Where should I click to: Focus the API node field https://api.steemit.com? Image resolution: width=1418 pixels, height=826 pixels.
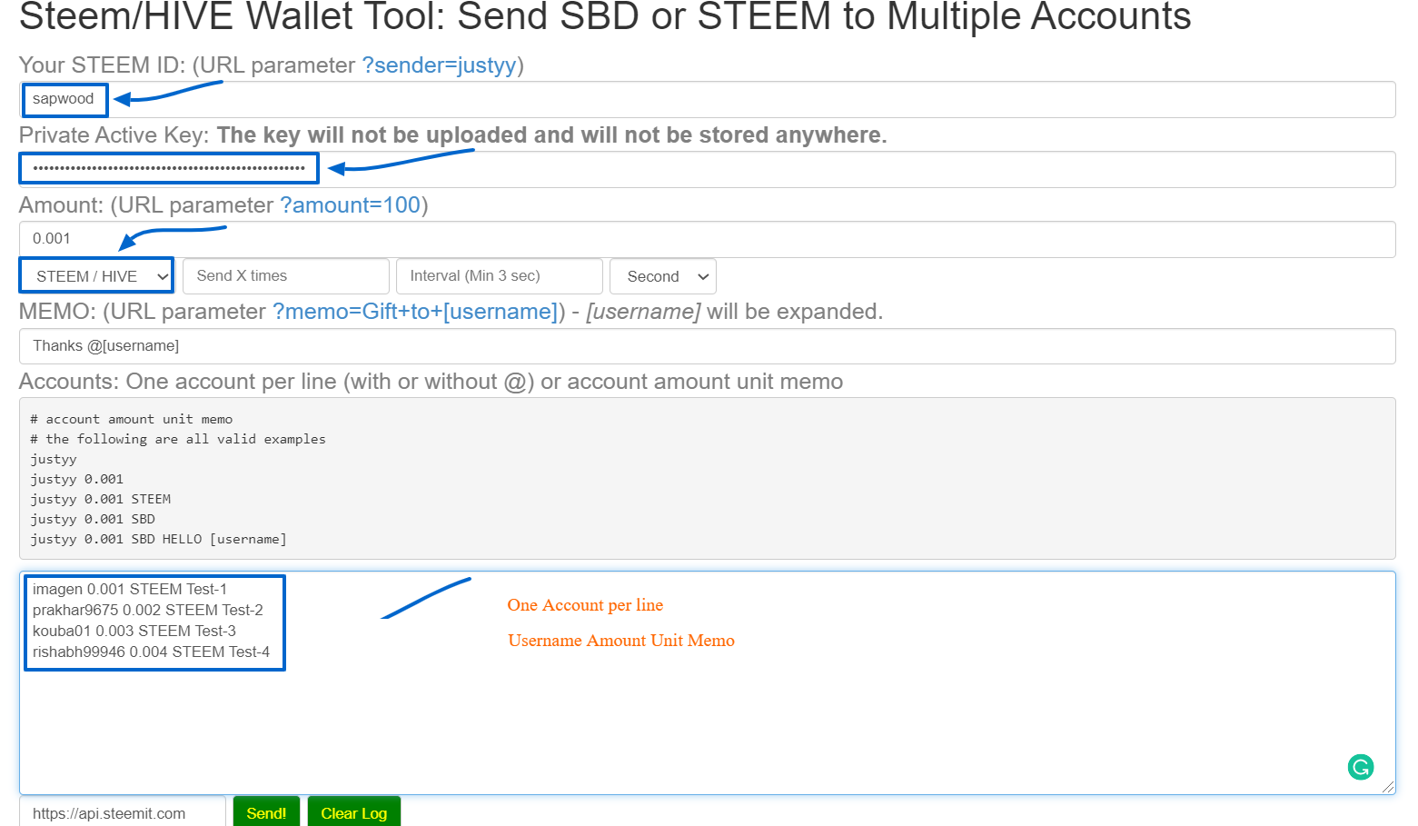pyautogui.click(x=123, y=812)
